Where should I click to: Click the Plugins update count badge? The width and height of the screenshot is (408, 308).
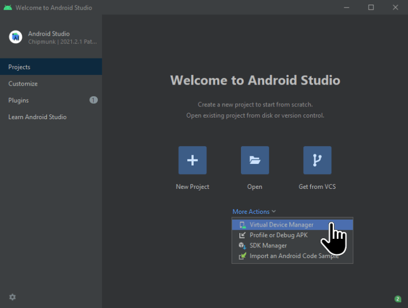coord(94,100)
